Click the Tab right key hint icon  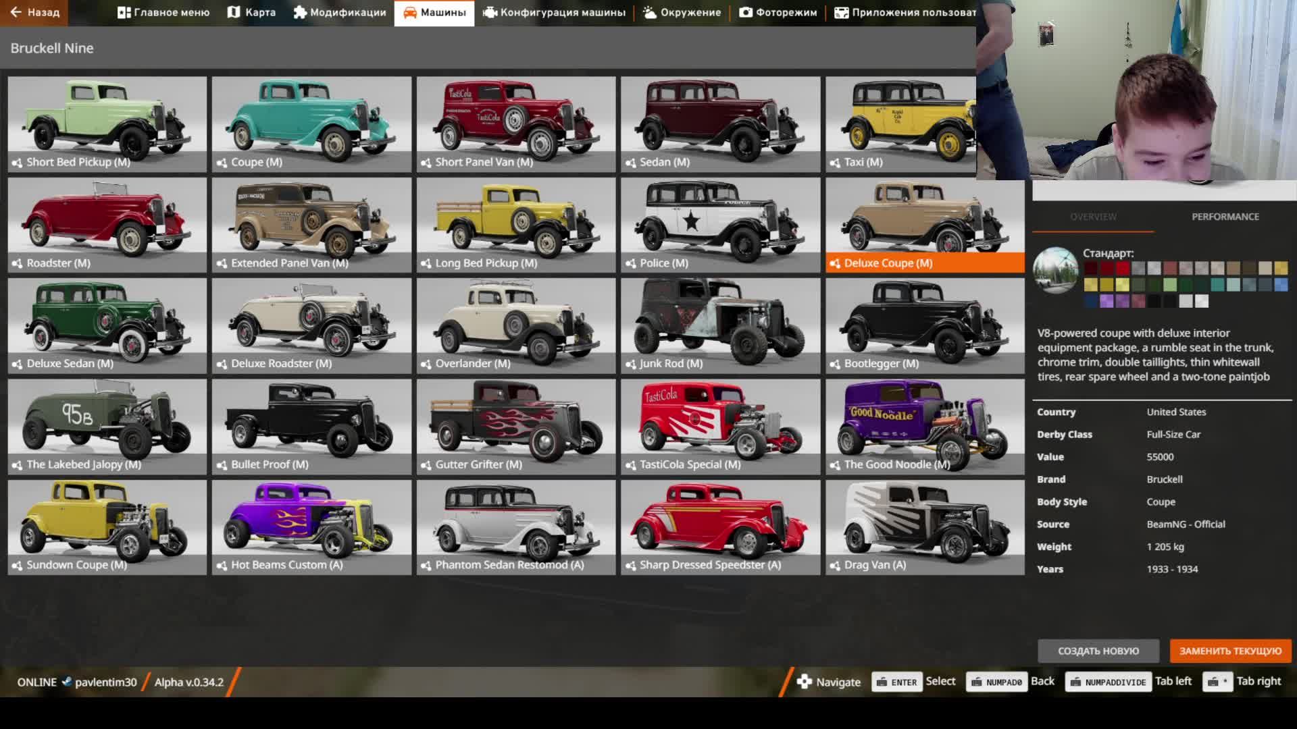[1217, 682]
